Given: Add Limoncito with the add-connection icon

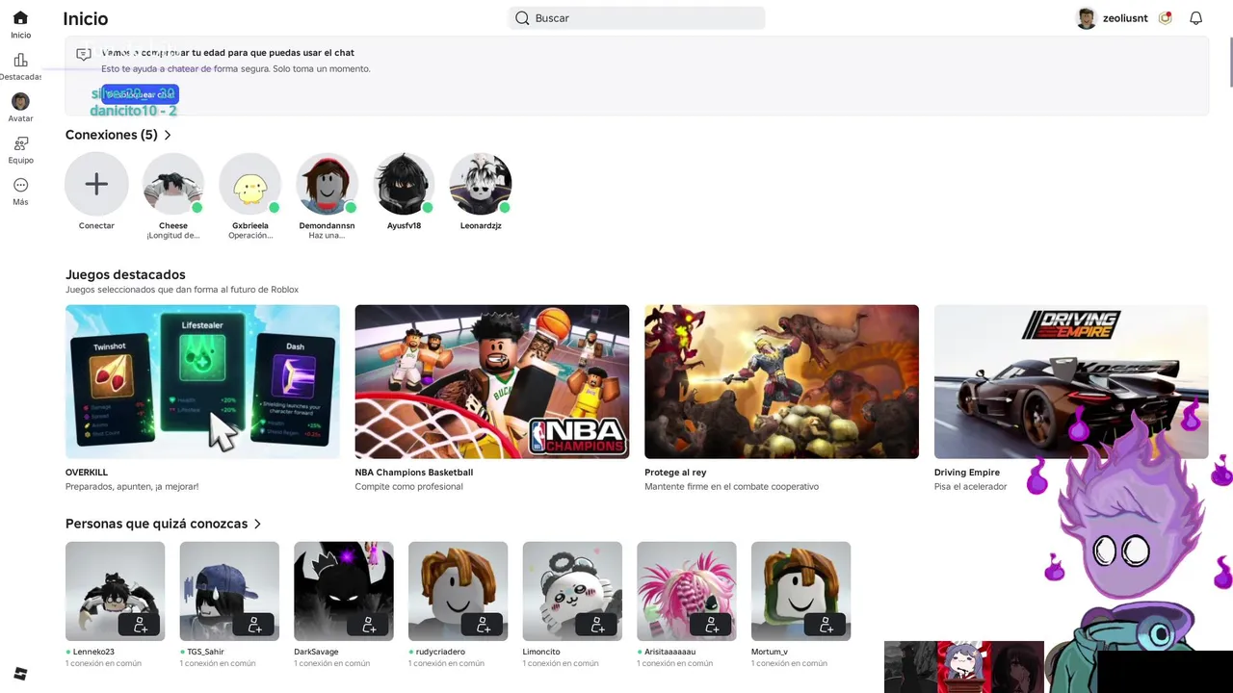Looking at the screenshot, I should [597, 626].
